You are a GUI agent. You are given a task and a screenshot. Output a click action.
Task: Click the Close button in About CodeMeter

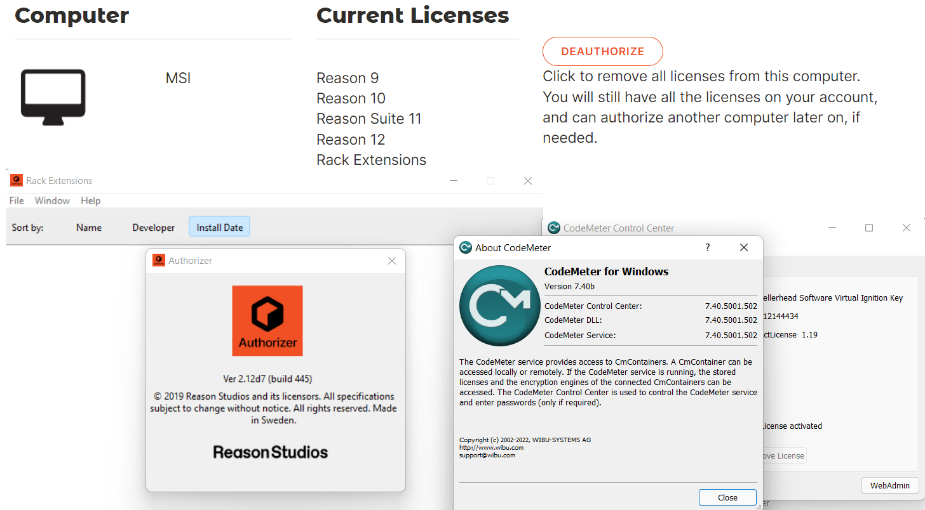click(x=727, y=497)
